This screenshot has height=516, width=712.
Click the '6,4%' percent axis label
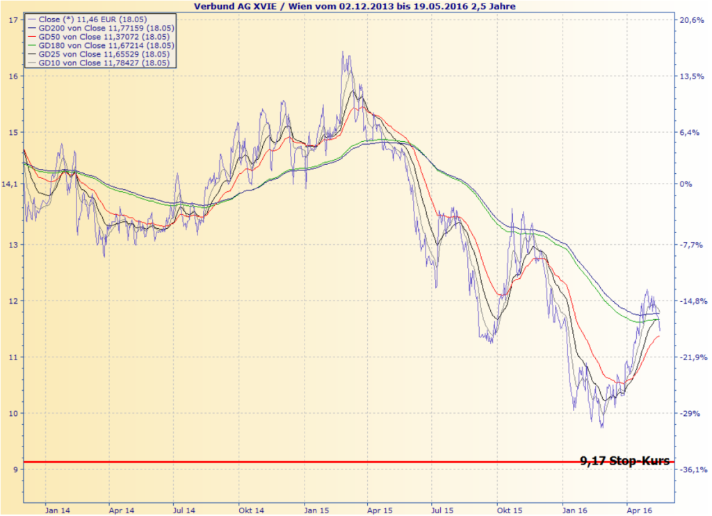(x=689, y=133)
